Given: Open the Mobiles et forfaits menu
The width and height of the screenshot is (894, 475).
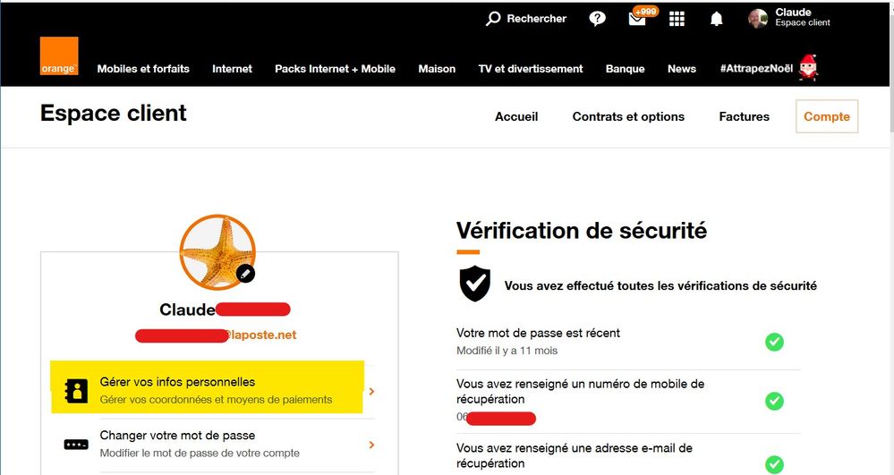Looking at the screenshot, I should point(143,69).
